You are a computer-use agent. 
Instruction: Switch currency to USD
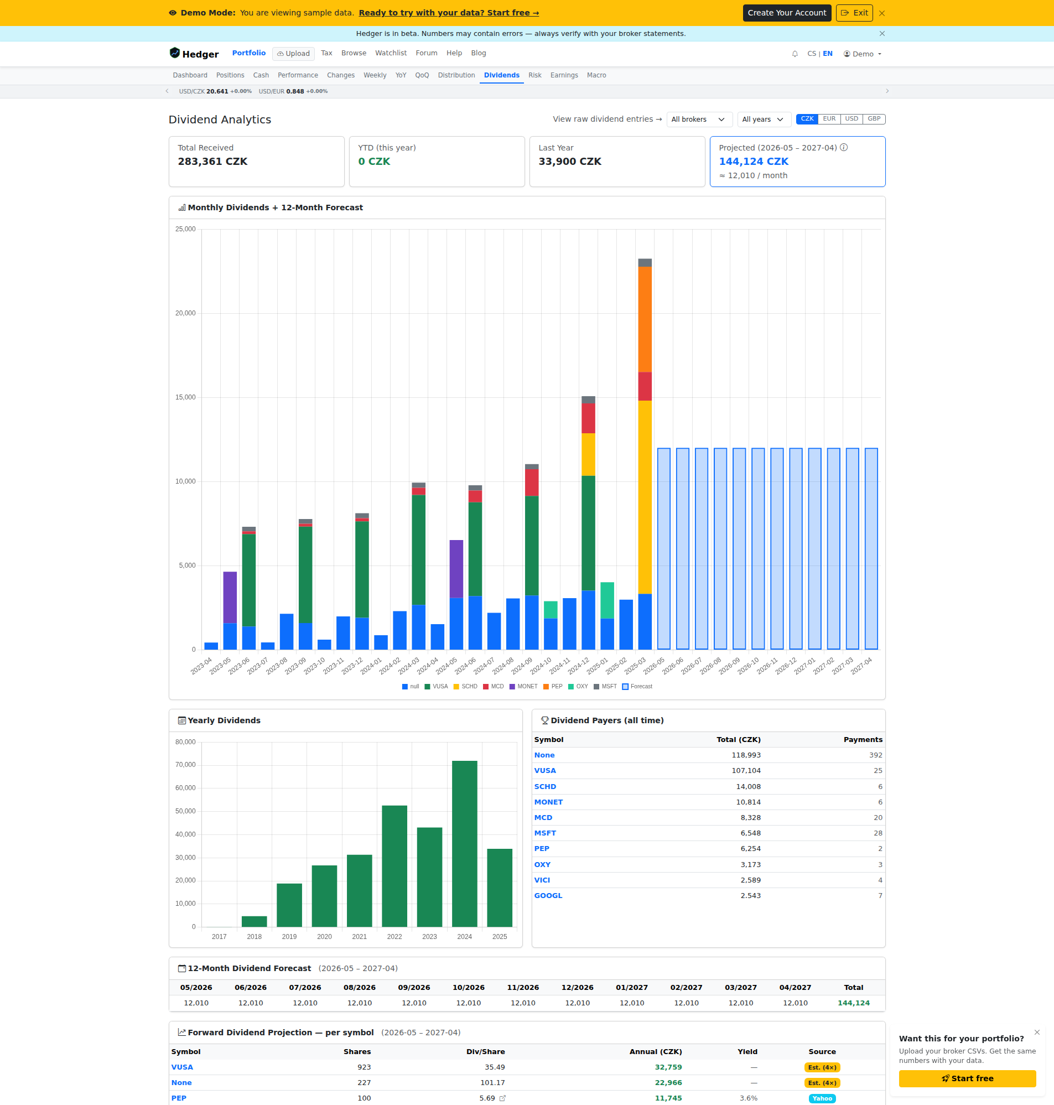(851, 119)
